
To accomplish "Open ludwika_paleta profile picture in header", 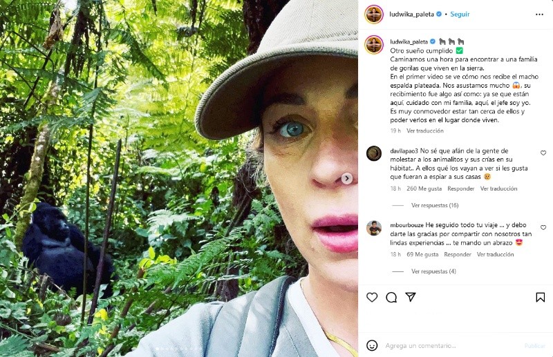I will pyautogui.click(x=374, y=14).
